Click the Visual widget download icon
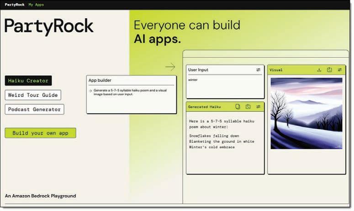The height and width of the screenshot is (211, 354). point(319,70)
